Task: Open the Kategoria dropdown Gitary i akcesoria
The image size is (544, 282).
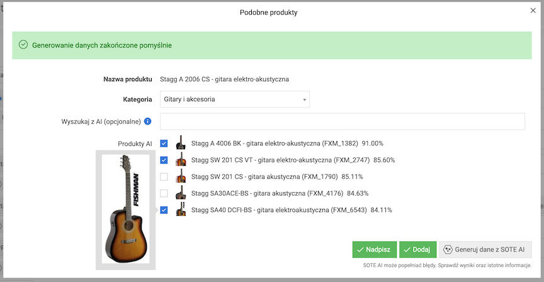Action: tap(234, 99)
